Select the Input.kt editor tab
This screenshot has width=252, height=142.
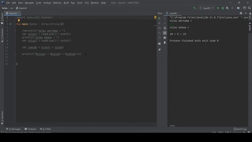click(12, 13)
